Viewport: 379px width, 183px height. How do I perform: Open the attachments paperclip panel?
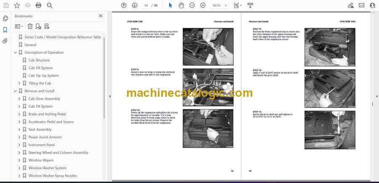(5, 41)
